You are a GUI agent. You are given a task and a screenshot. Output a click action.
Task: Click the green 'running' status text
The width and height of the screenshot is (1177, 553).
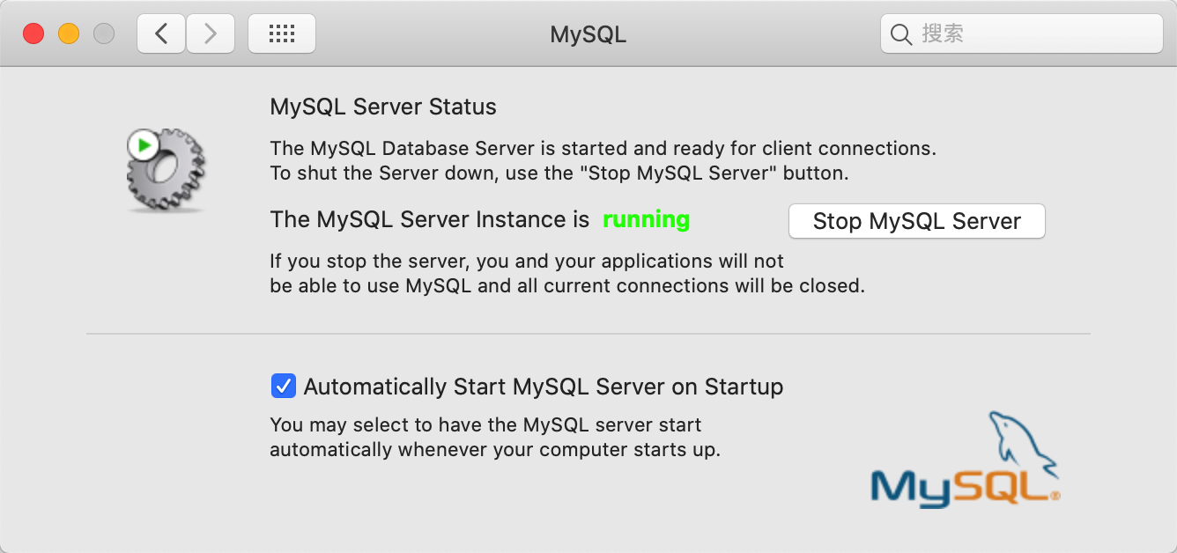point(646,219)
